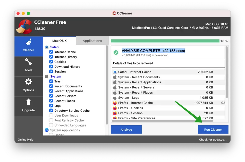Click Safari icon in Internet Cache result row
The image size is (245, 162).
(x=115, y=72)
